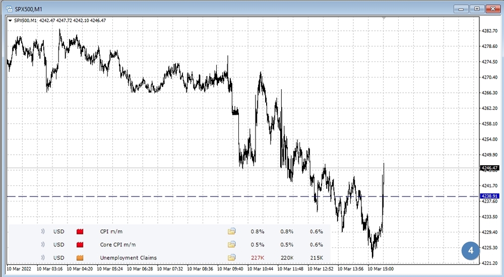The width and height of the screenshot is (504, 277).
Task: Select the Unemployment Claims event name
Action: tap(128, 258)
